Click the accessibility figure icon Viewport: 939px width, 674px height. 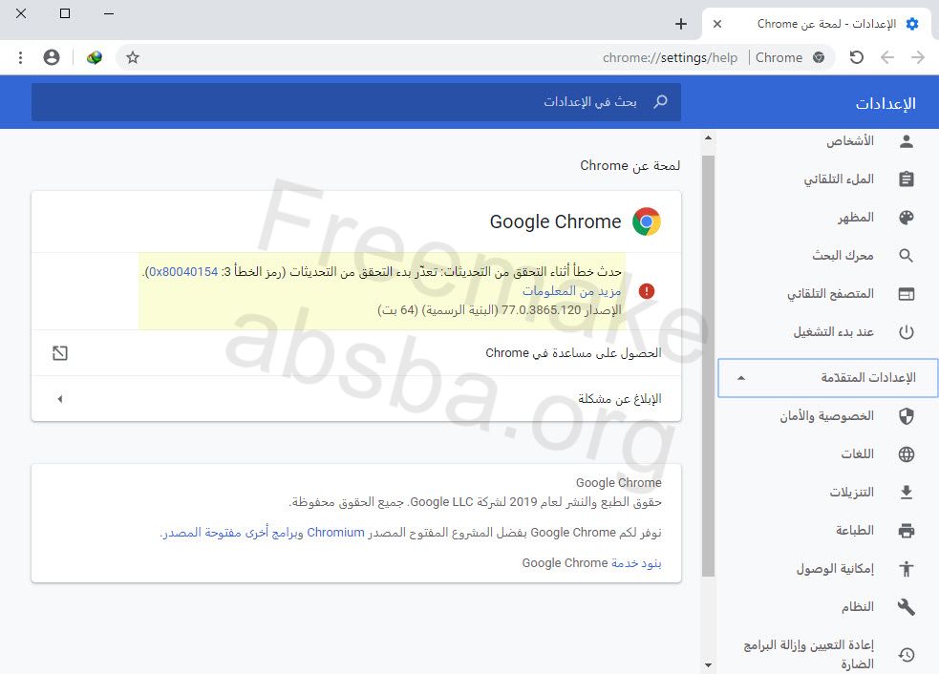pos(907,569)
